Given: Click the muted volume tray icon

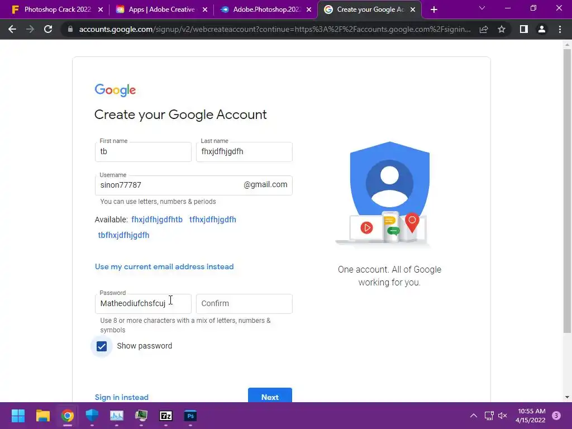Looking at the screenshot, I should tap(503, 416).
